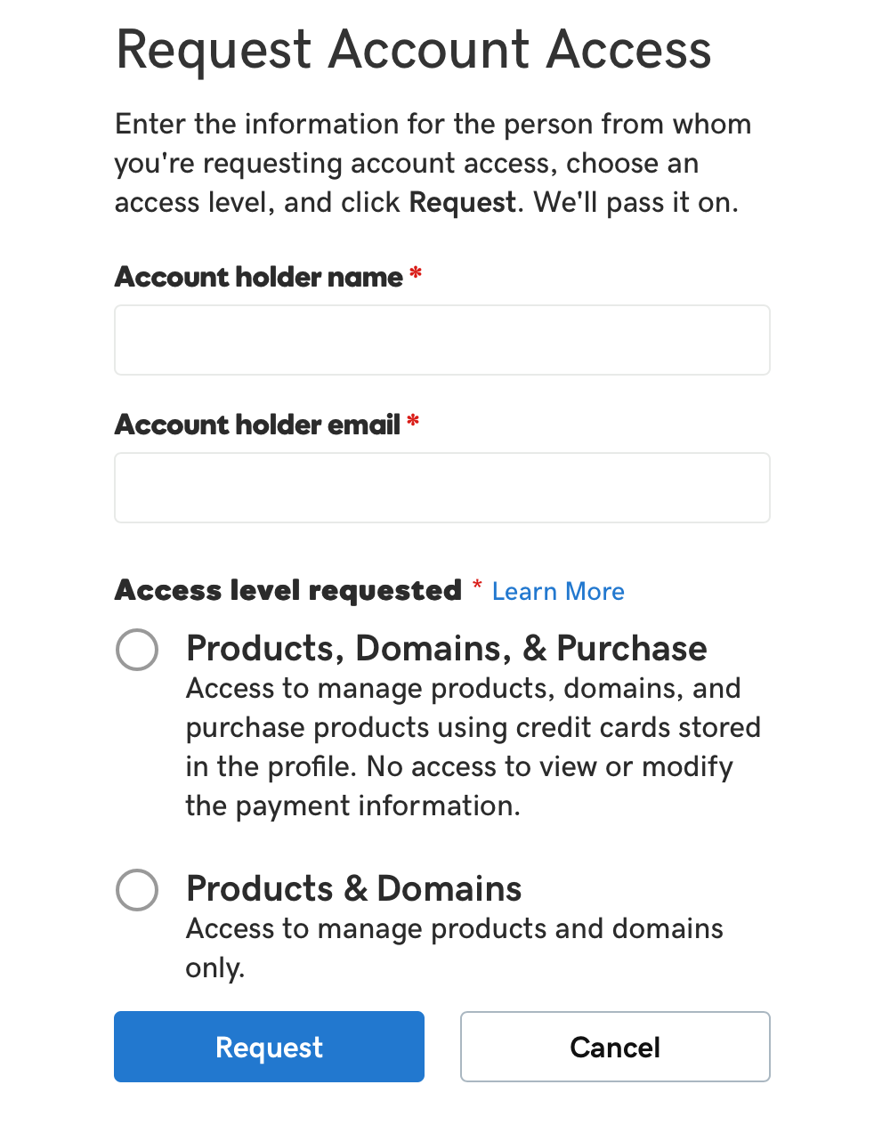The width and height of the screenshot is (874, 1125).
Task: Click the "Account holder email" field label
Action: 257,425
